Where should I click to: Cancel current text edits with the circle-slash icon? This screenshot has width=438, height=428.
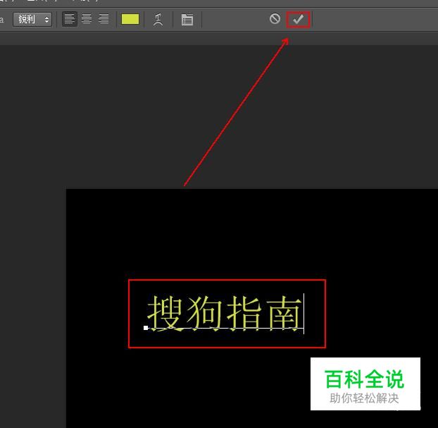(x=275, y=19)
